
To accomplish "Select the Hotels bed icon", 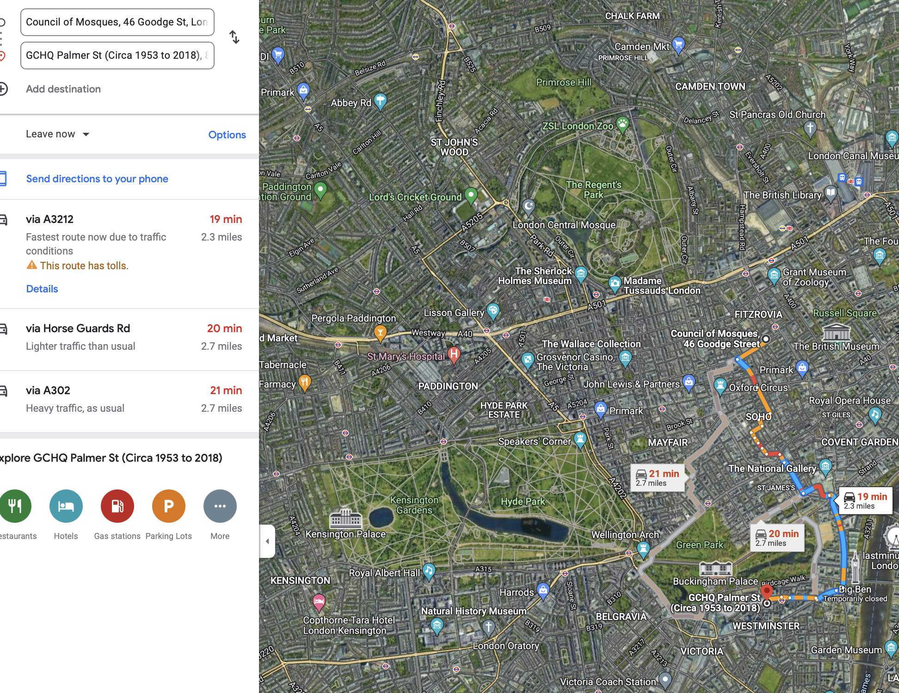I will coord(66,506).
